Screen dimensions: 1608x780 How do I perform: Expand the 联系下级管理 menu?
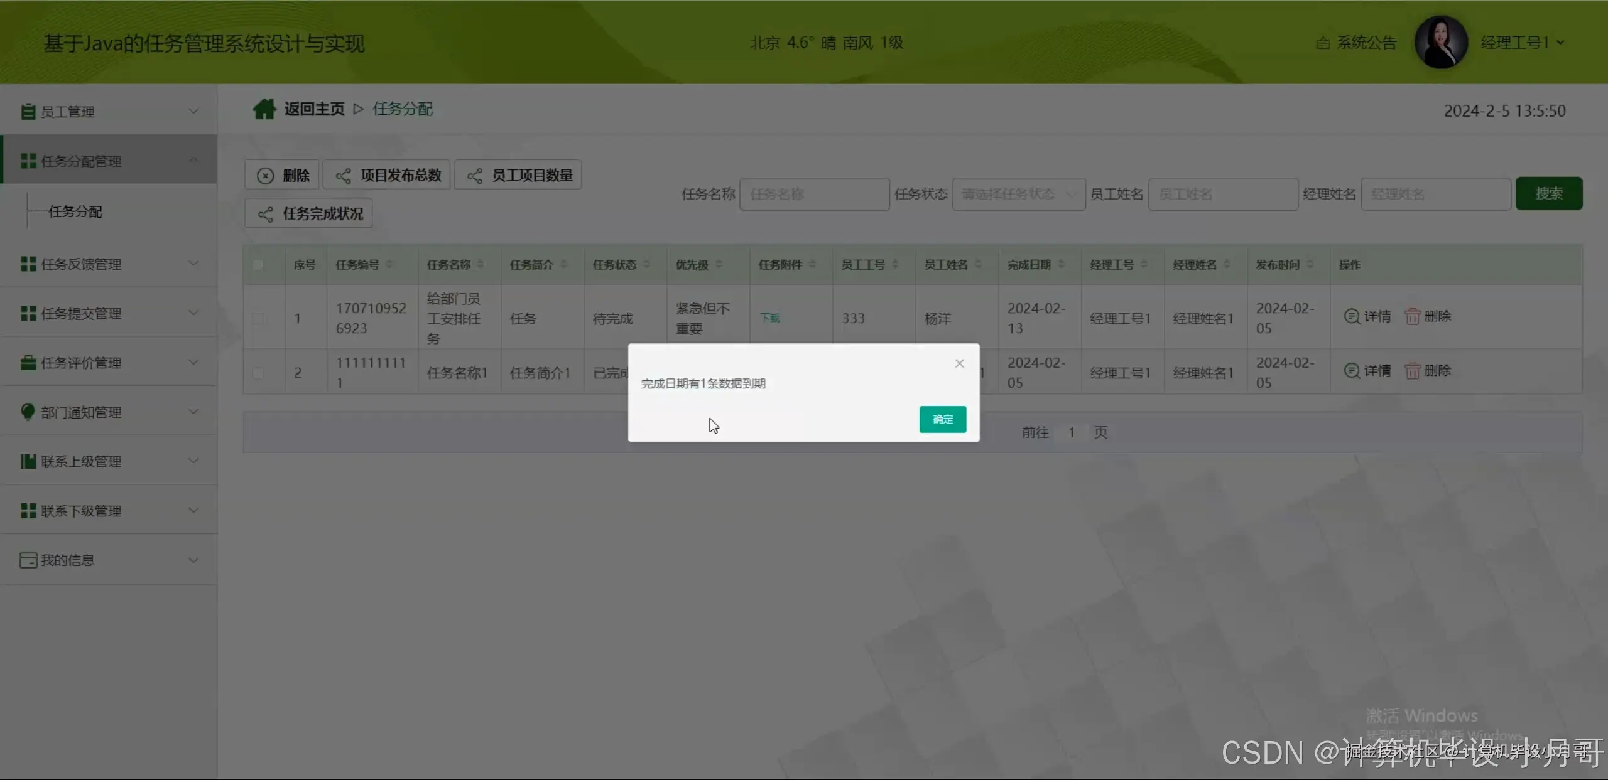[80, 510]
